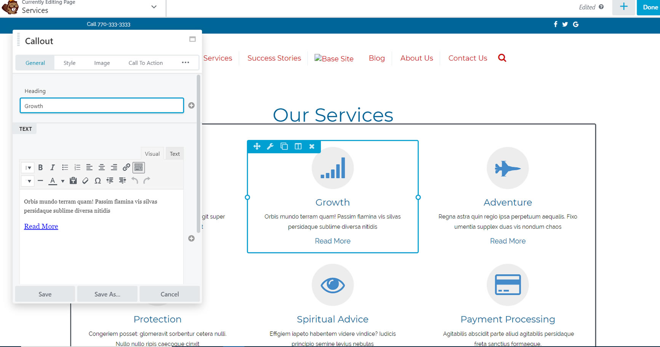Open the paragraph format dropdown

click(28, 167)
